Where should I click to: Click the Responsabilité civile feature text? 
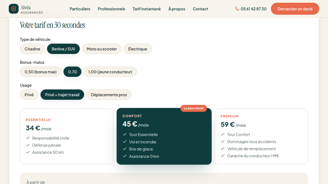pos(51,138)
